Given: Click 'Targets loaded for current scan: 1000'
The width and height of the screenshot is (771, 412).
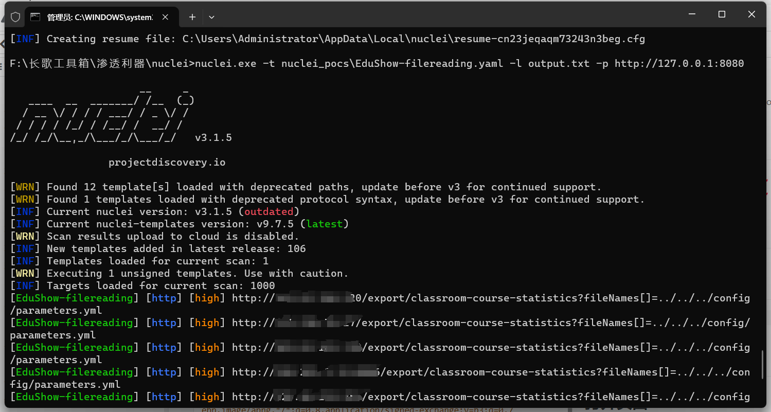Looking at the screenshot, I should point(142,285).
